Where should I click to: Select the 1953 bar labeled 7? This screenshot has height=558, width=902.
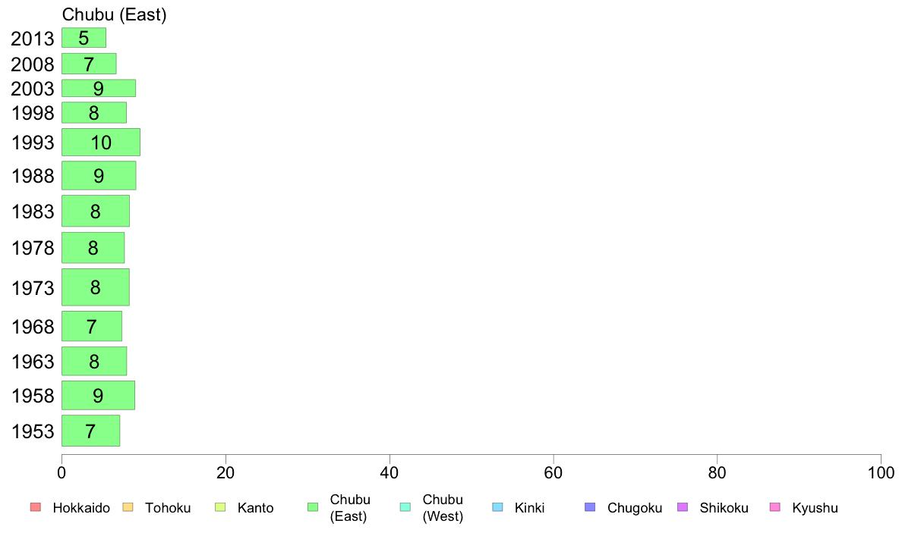(x=91, y=431)
